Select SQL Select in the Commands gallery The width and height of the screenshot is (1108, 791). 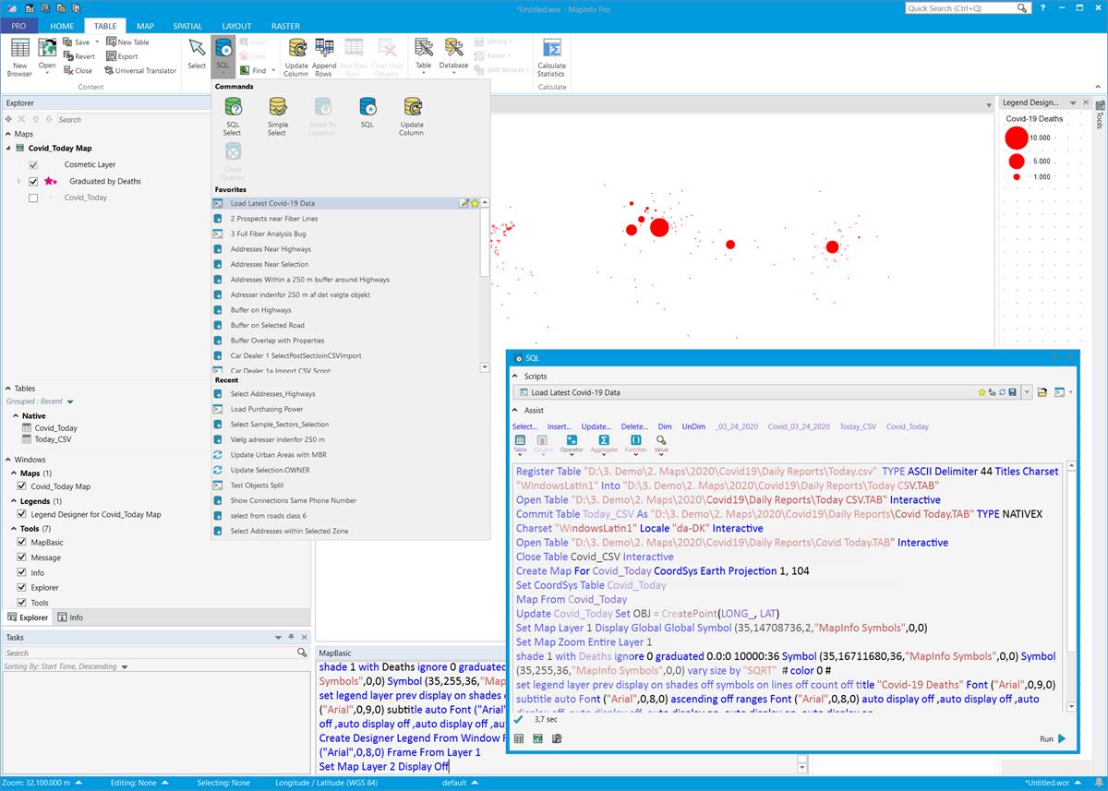[x=232, y=114]
